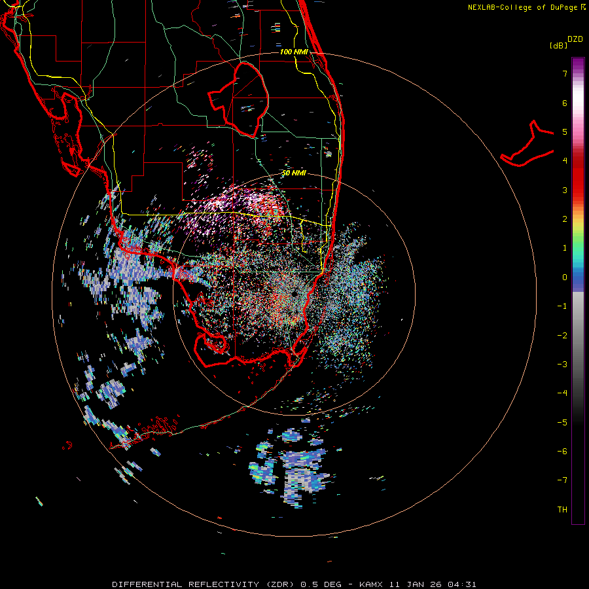Click the -3 value on color scale
589x589 pixels.
pos(562,365)
